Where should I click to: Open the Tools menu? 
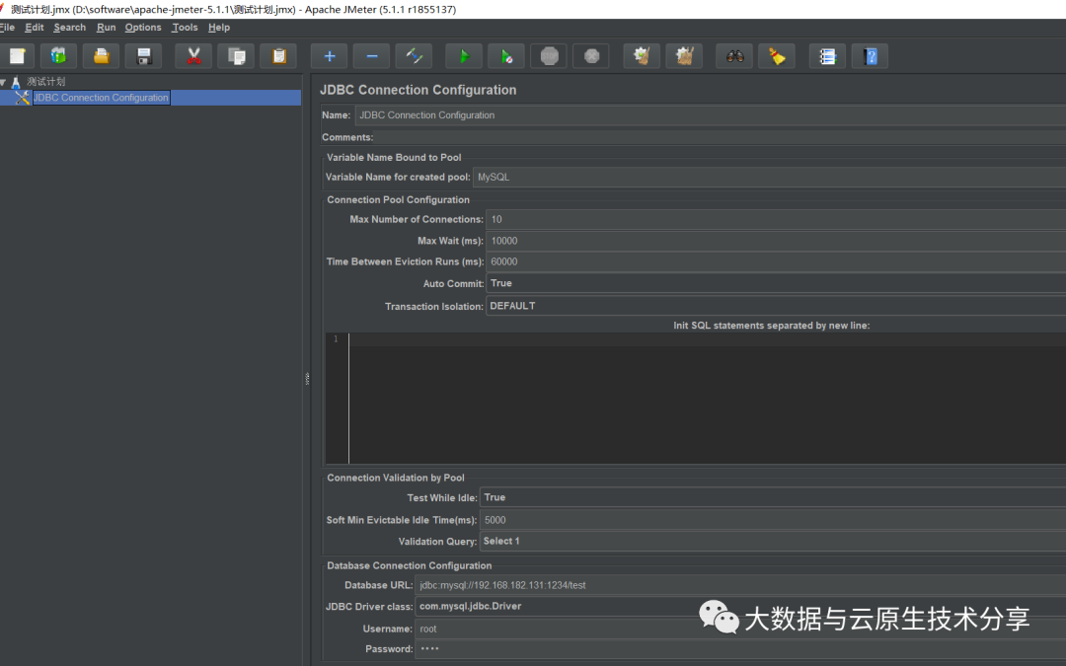(185, 28)
